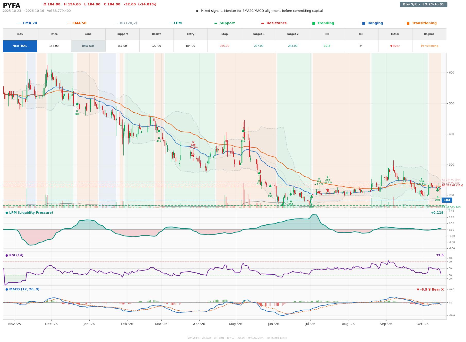
Task: Click the R1 226.67 (11x) resistance label
Action: (x=452, y=185)
